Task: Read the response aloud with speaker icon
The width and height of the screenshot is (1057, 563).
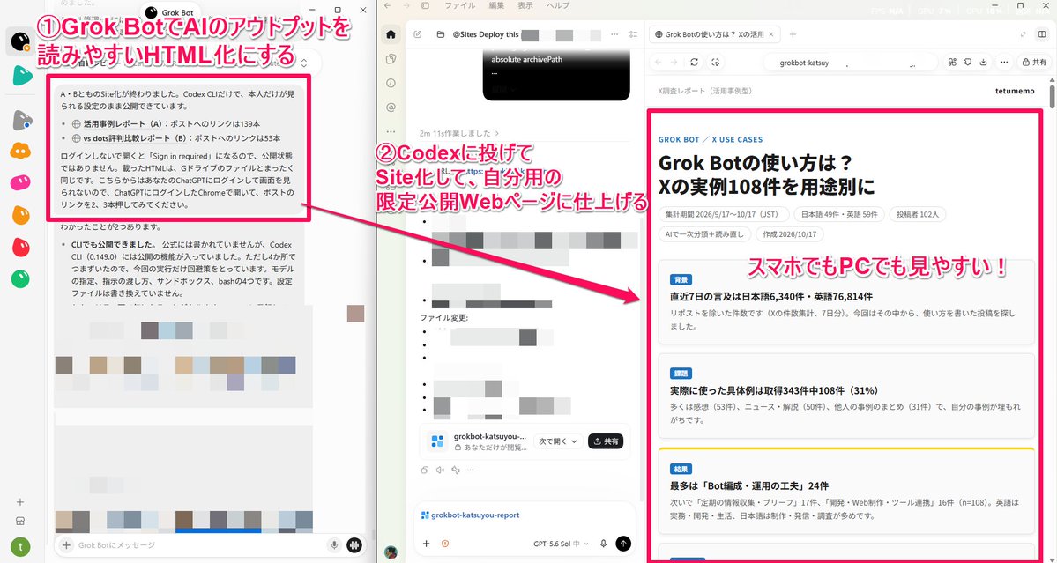Action: coord(440,470)
